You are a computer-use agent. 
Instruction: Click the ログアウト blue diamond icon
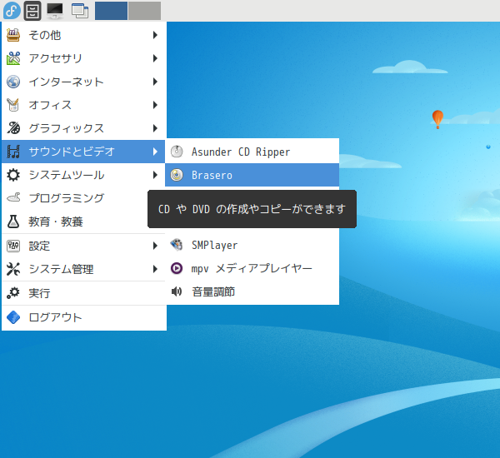click(13, 317)
